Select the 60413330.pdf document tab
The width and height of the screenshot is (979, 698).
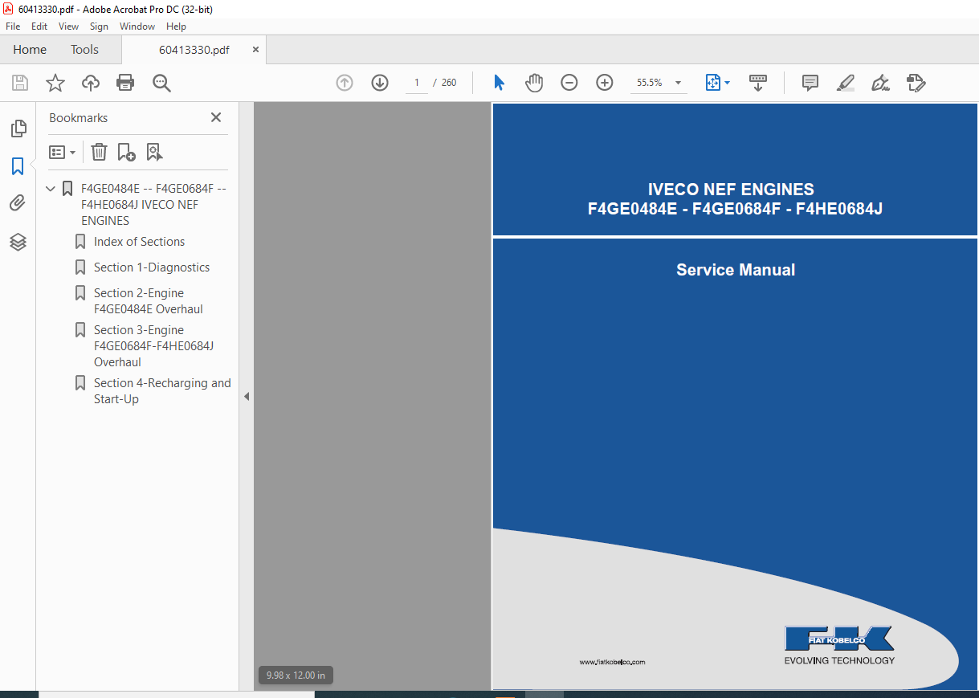[x=194, y=50]
